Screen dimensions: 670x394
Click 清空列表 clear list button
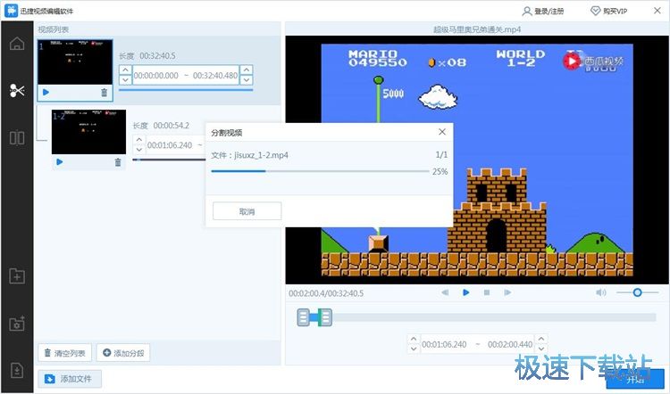65,353
